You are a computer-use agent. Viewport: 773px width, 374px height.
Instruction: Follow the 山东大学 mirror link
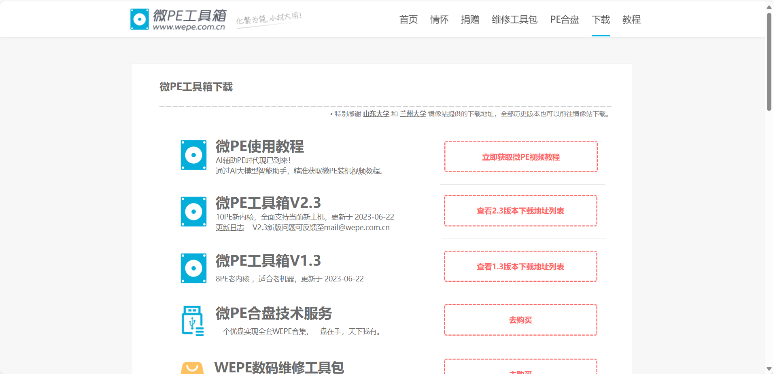(x=376, y=114)
